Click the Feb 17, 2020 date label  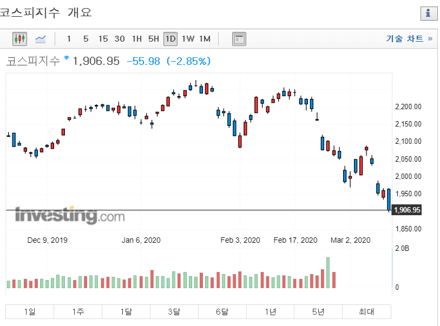pos(295,240)
